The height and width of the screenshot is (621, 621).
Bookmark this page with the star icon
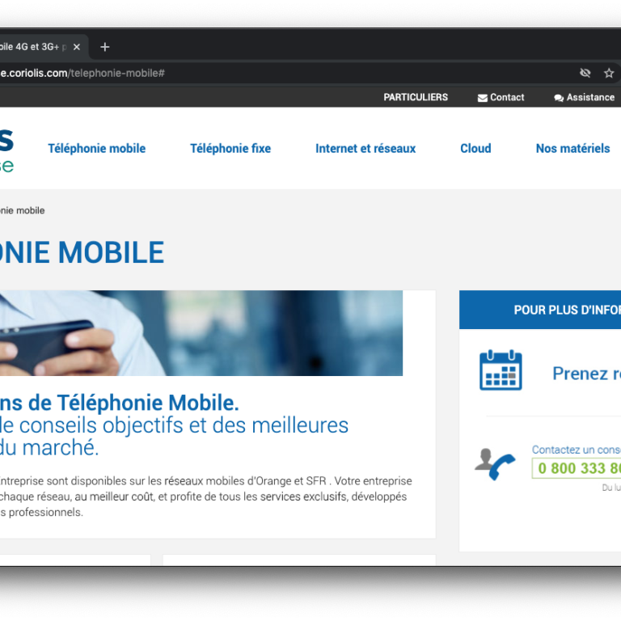[609, 73]
